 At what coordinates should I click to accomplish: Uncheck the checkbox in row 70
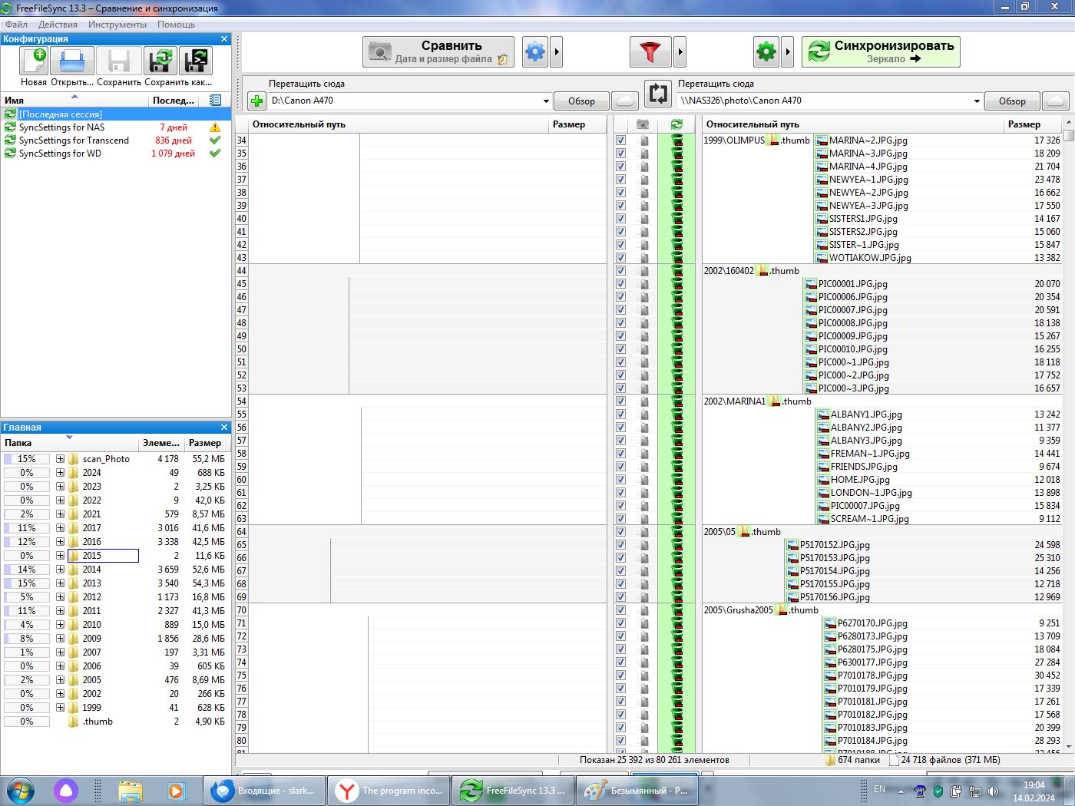click(620, 610)
